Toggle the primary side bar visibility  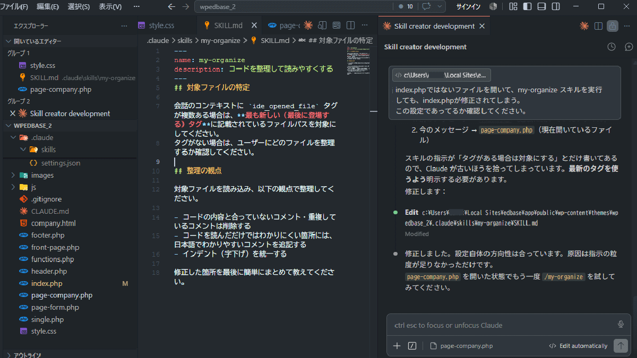pyautogui.click(x=527, y=7)
